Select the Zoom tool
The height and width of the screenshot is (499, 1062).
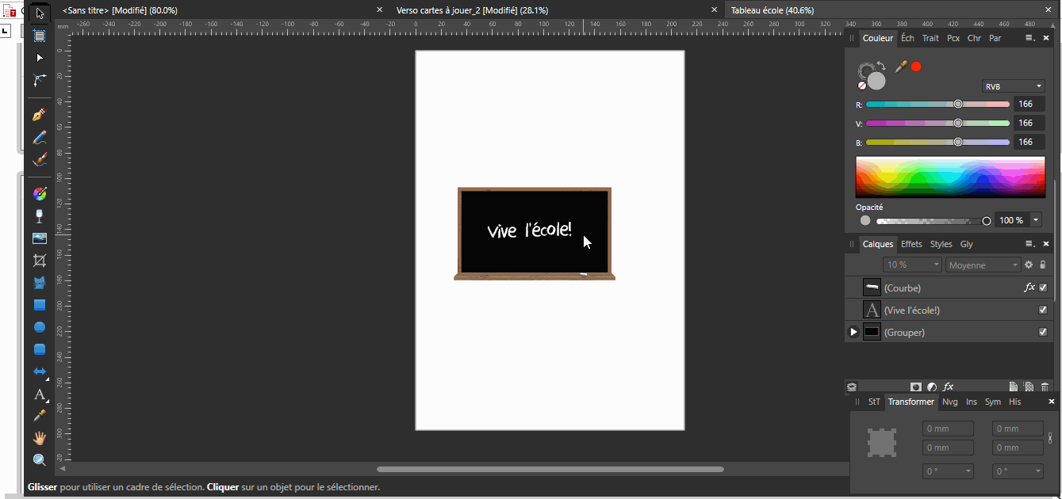pos(39,459)
